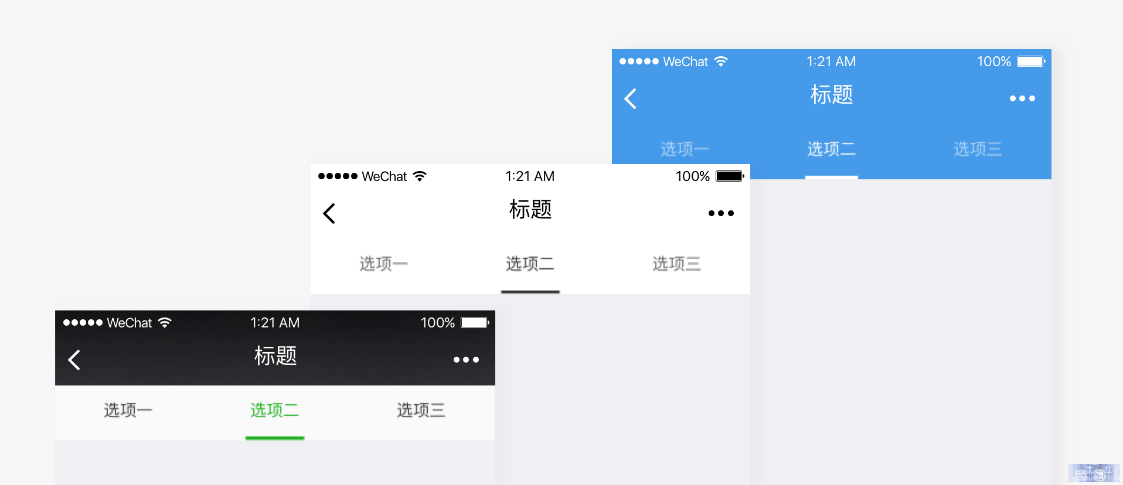Click the Wi-Fi icon in dark status bar
1123x485 pixels.
tap(165, 323)
